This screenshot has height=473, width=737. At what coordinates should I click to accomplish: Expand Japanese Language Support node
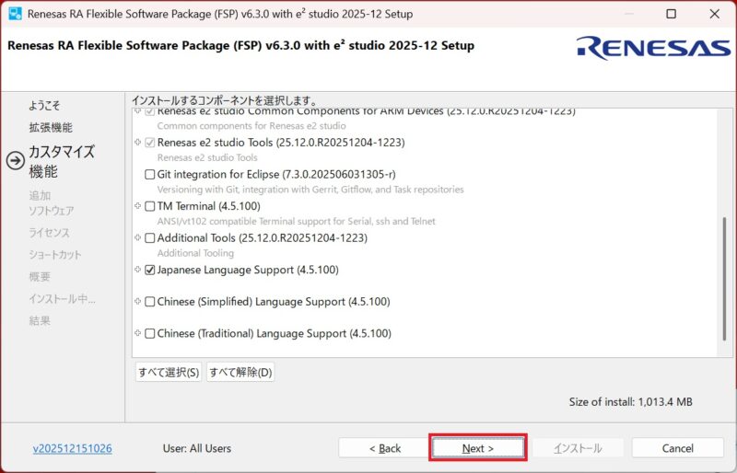pyautogui.click(x=137, y=270)
